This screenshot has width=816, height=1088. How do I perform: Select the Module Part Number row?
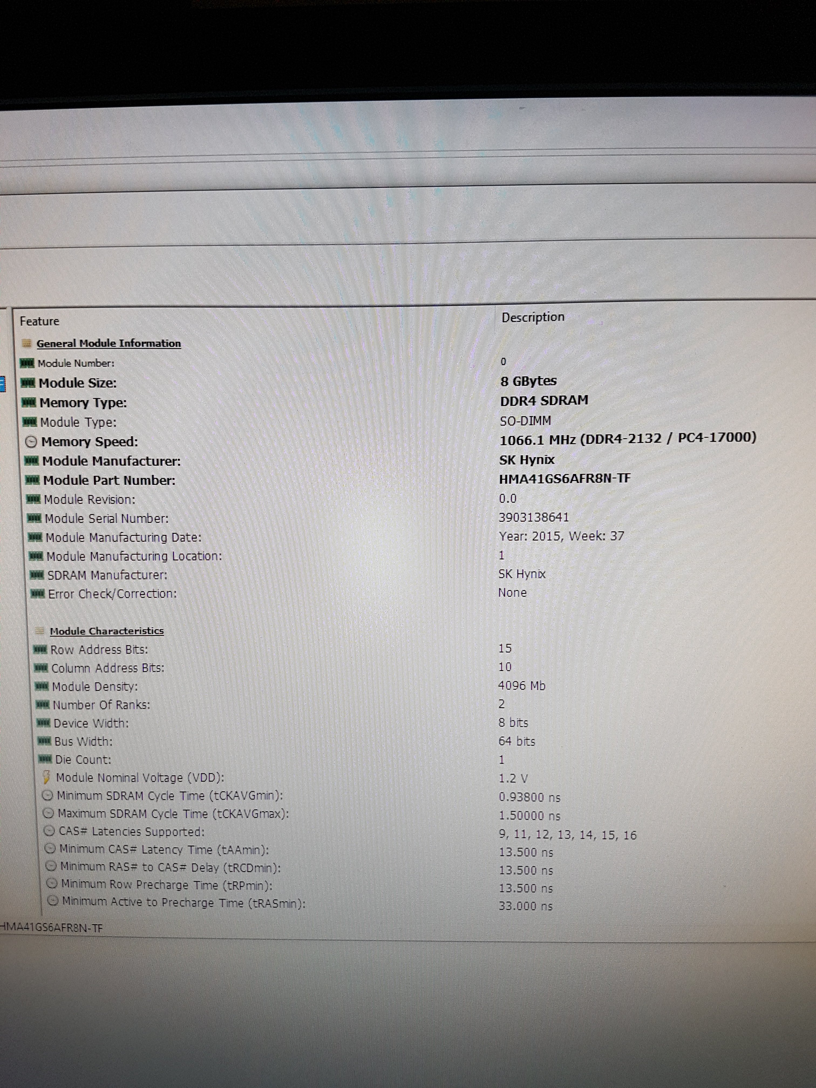[109, 480]
